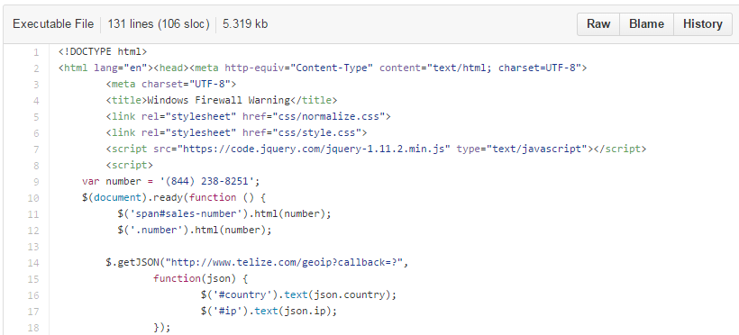
Task: Select line number 14 in the gutter
Action: [x=33, y=262]
